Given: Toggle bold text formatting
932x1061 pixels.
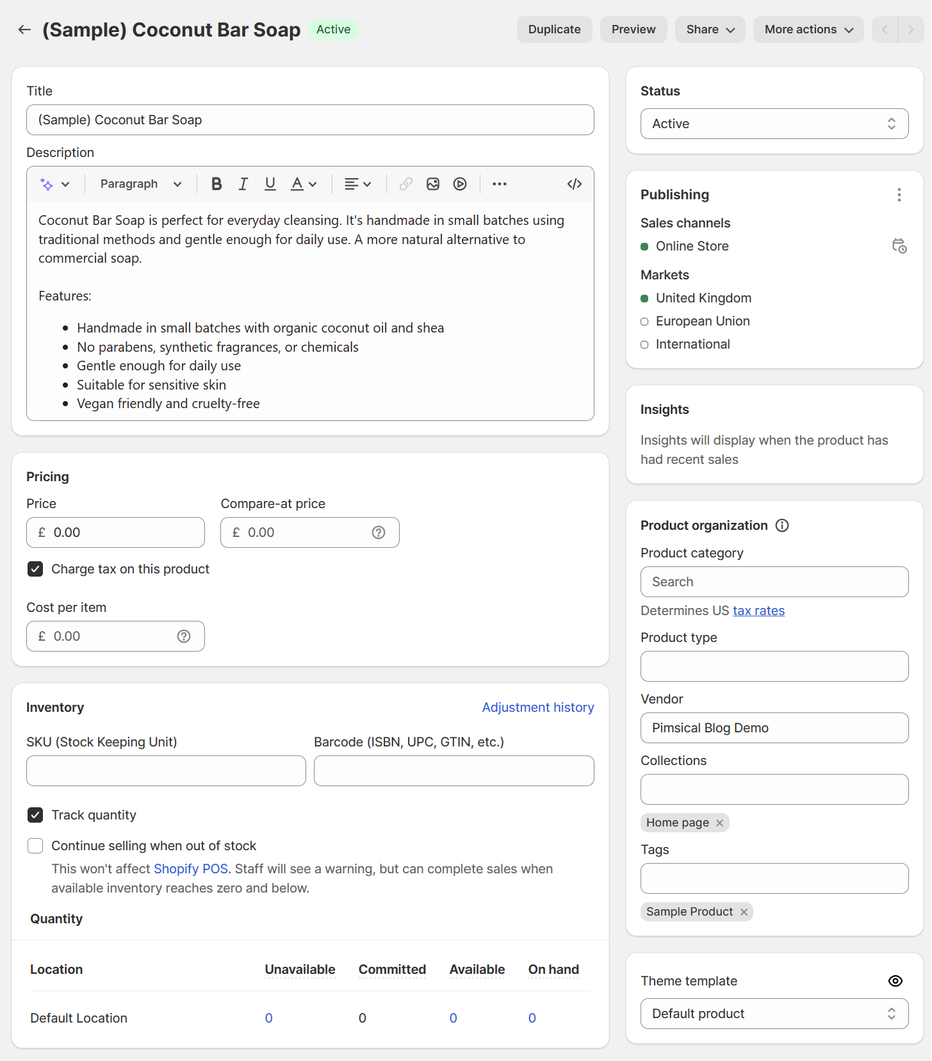Looking at the screenshot, I should (217, 185).
